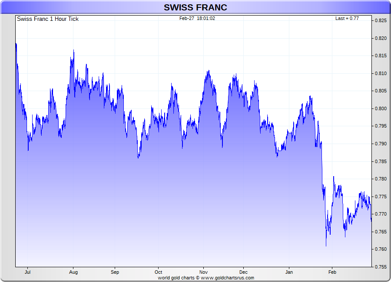
Task: Click the 0.790 tick on the price axis
Action: [x=381, y=144]
